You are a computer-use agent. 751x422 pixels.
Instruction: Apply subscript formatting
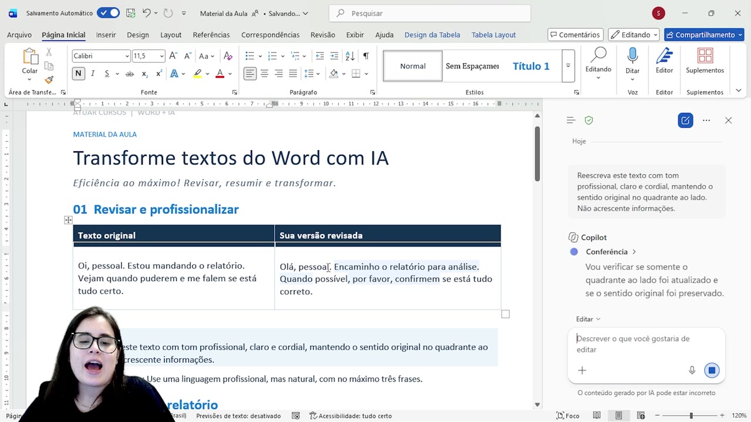[x=144, y=74]
